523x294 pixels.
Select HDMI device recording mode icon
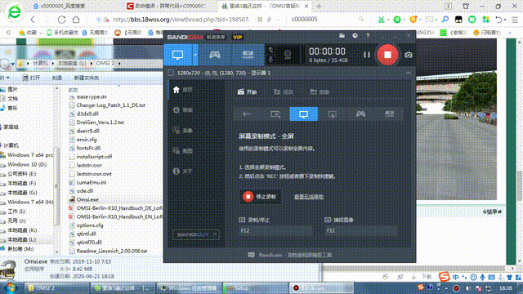(x=248, y=55)
